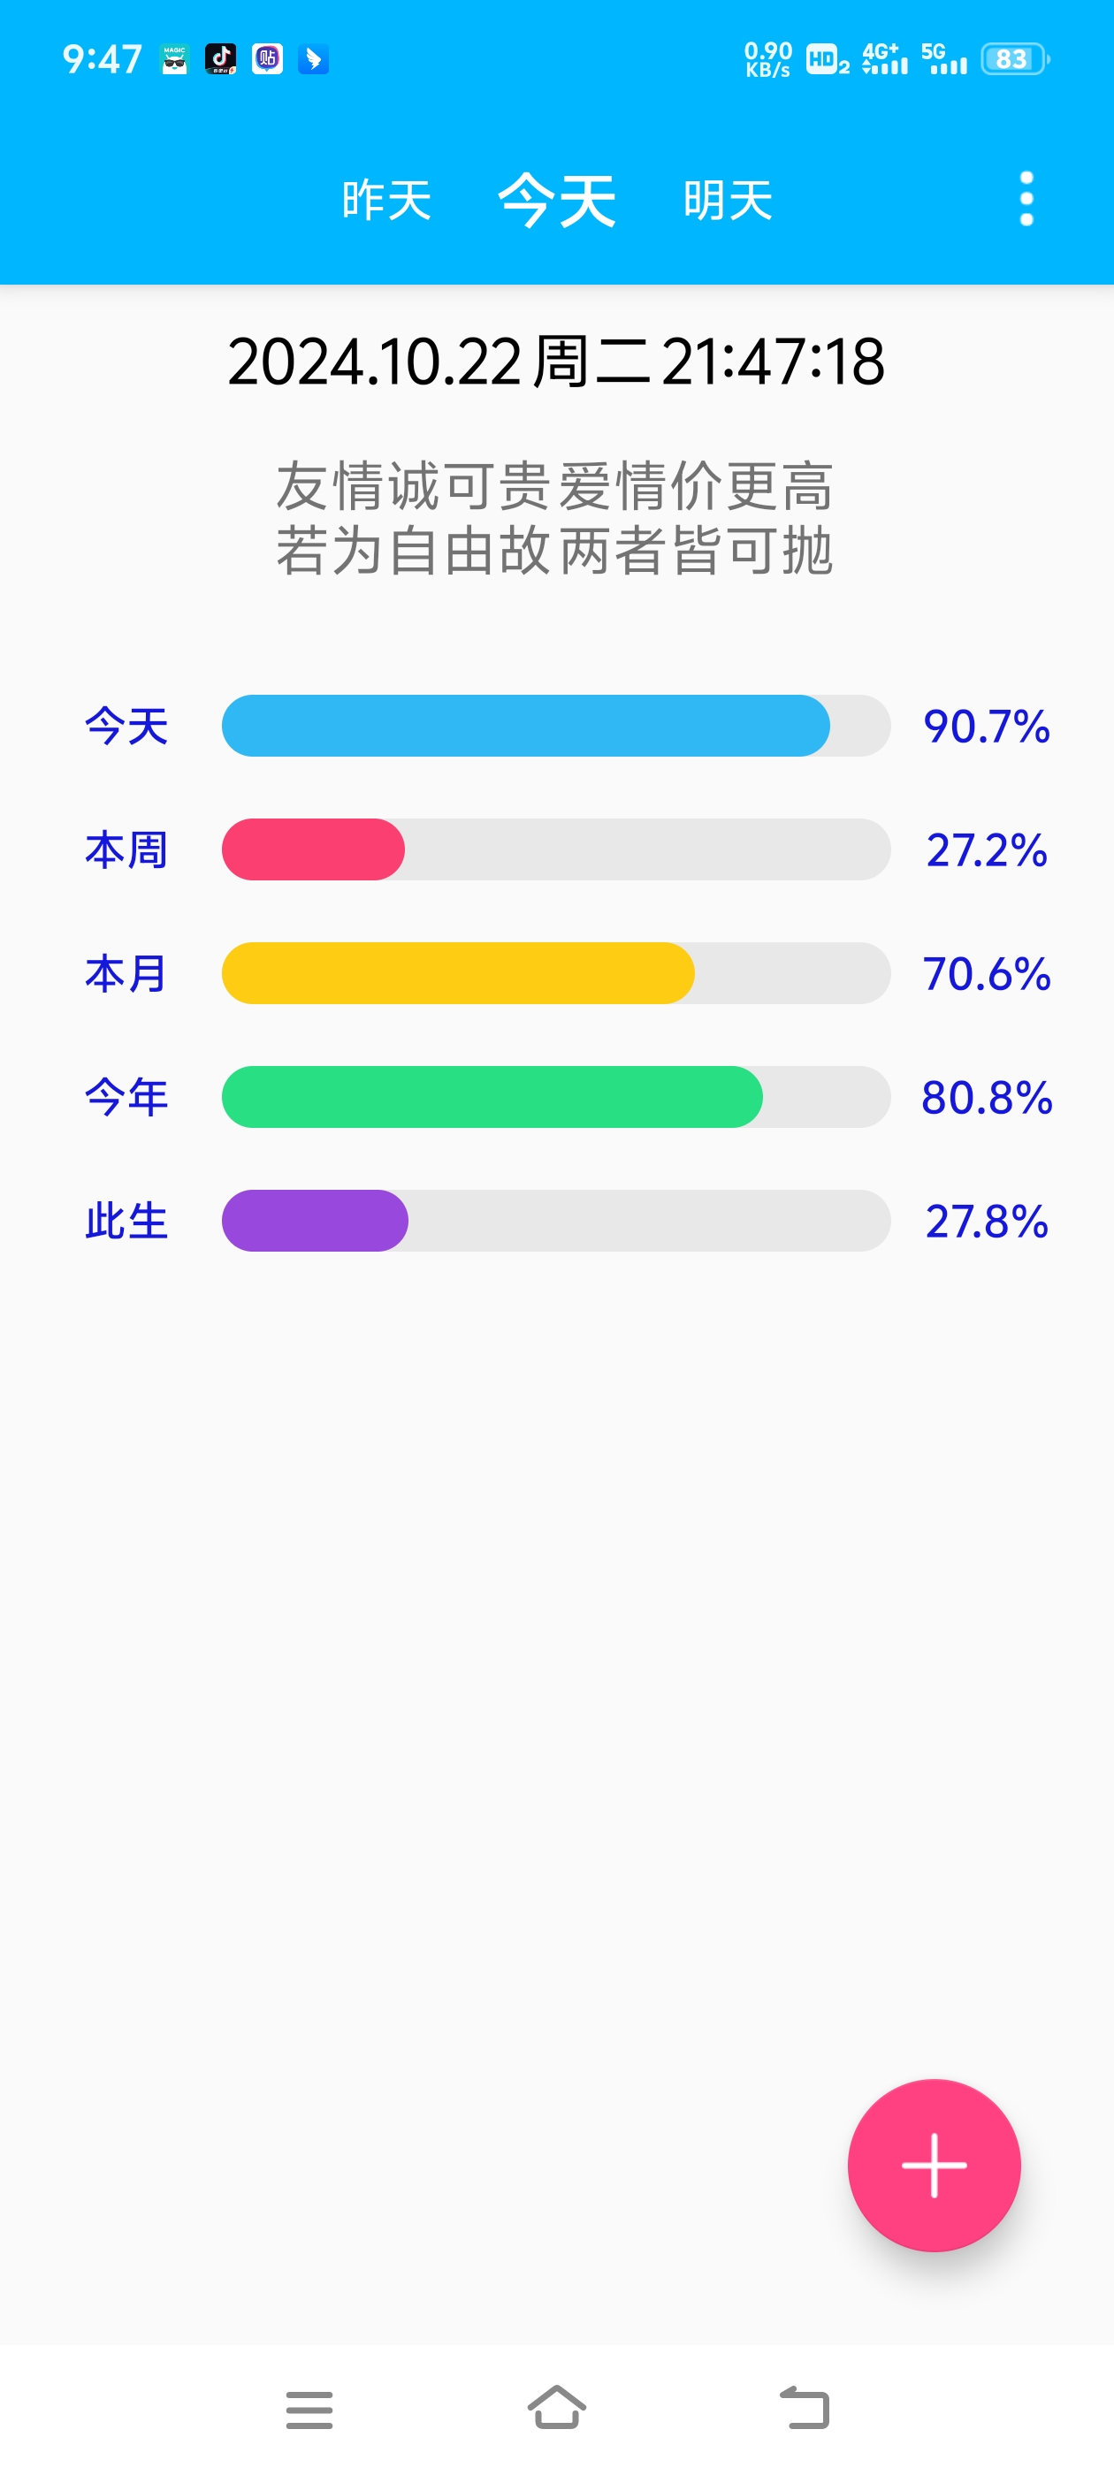Tap the battery indicator showing 83

pyautogui.click(x=1014, y=59)
